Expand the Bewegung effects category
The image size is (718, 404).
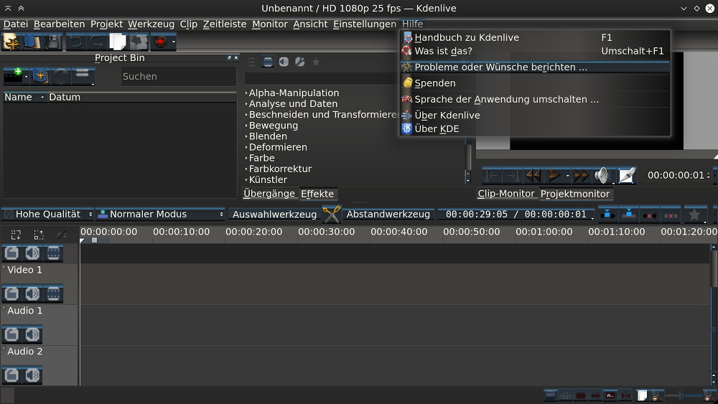coord(246,126)
